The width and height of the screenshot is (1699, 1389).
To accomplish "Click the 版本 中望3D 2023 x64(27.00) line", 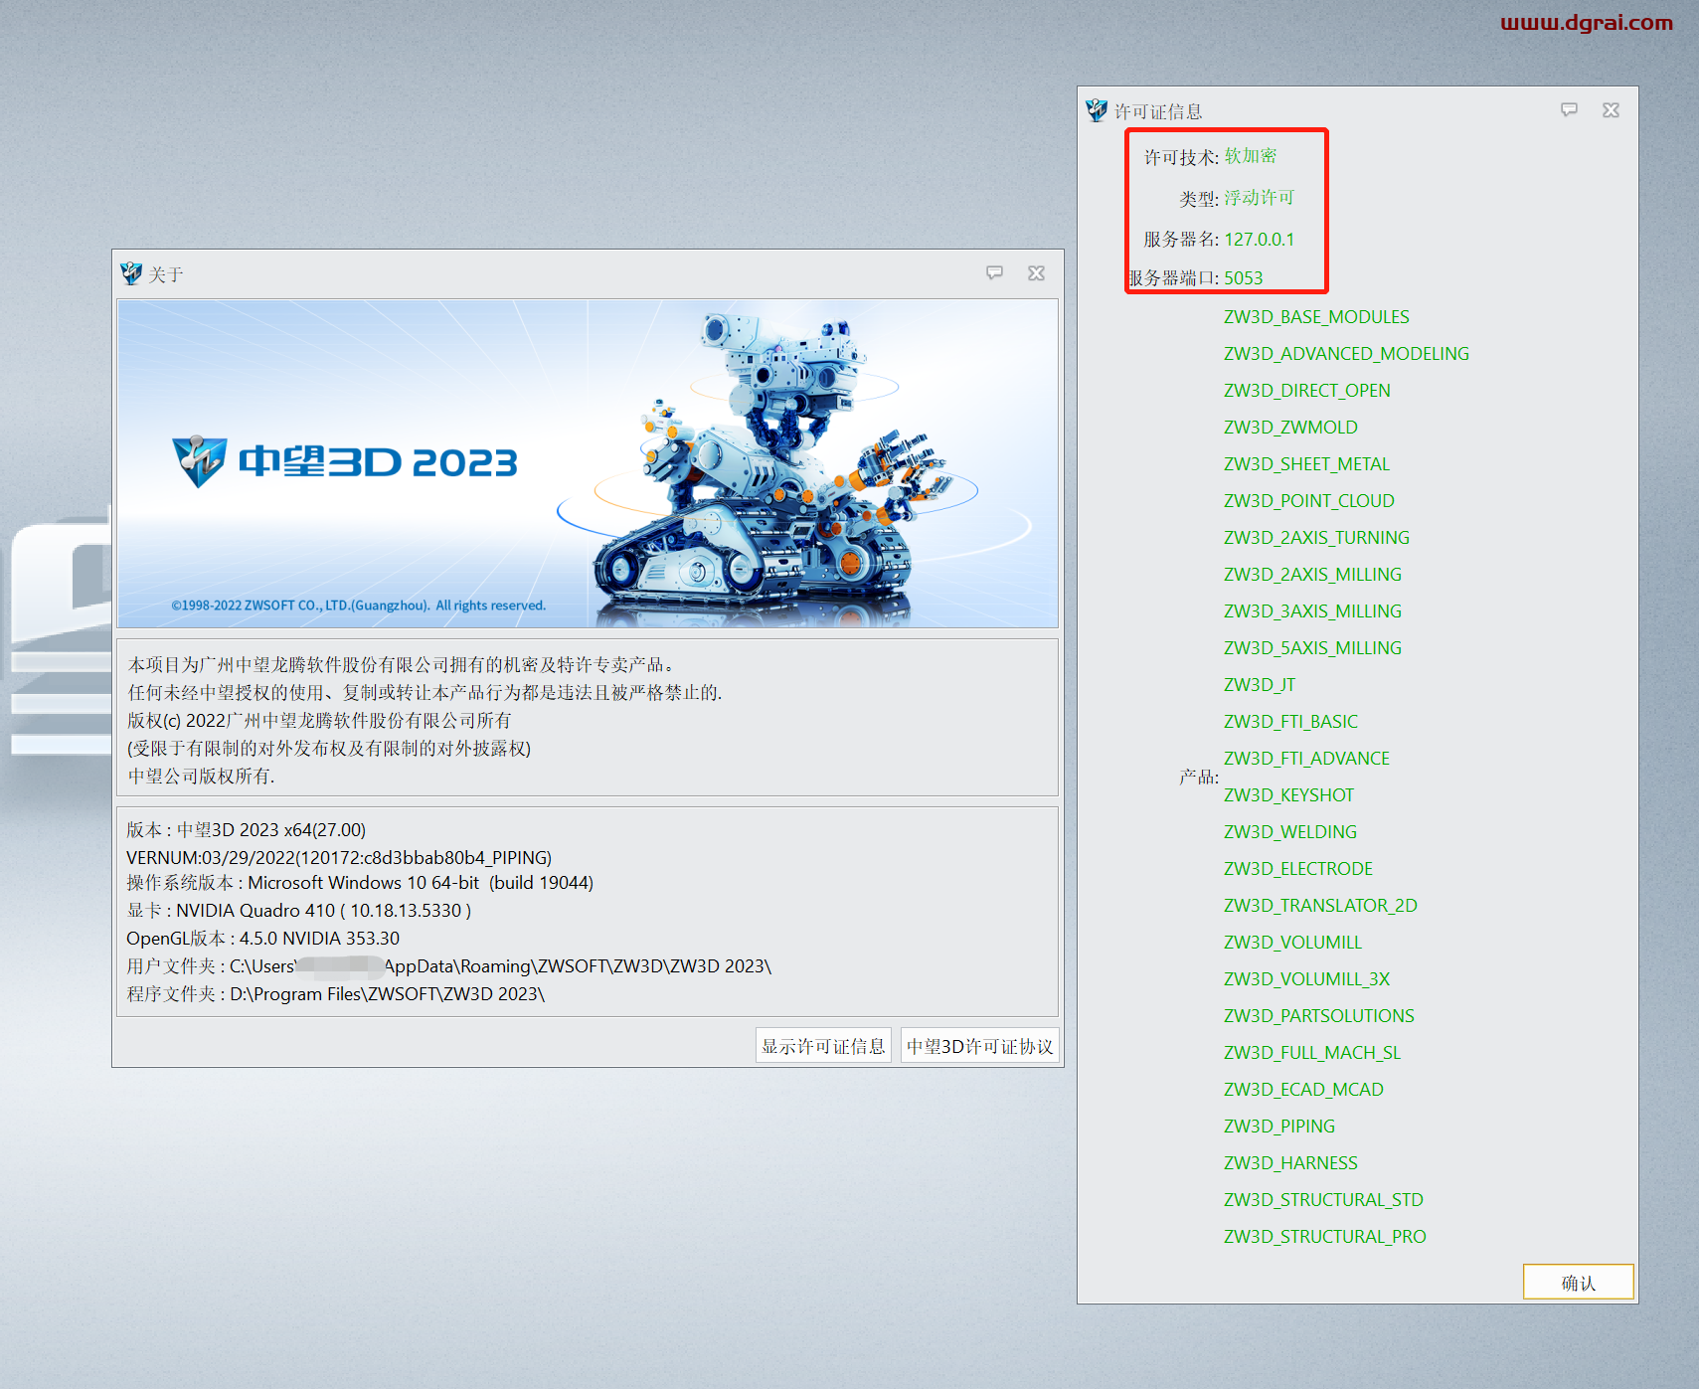I will [246, 830].
